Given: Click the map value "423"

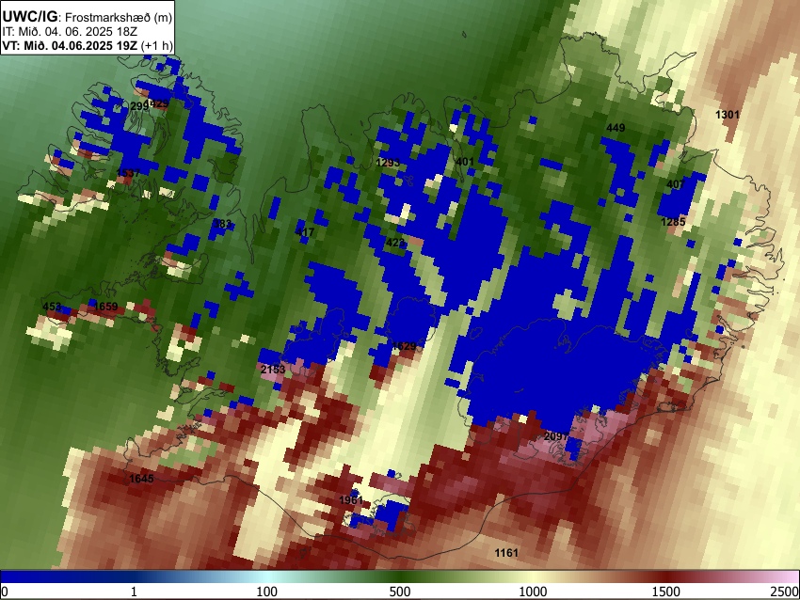Looking at the screenshot, I should tap(395, 243).
